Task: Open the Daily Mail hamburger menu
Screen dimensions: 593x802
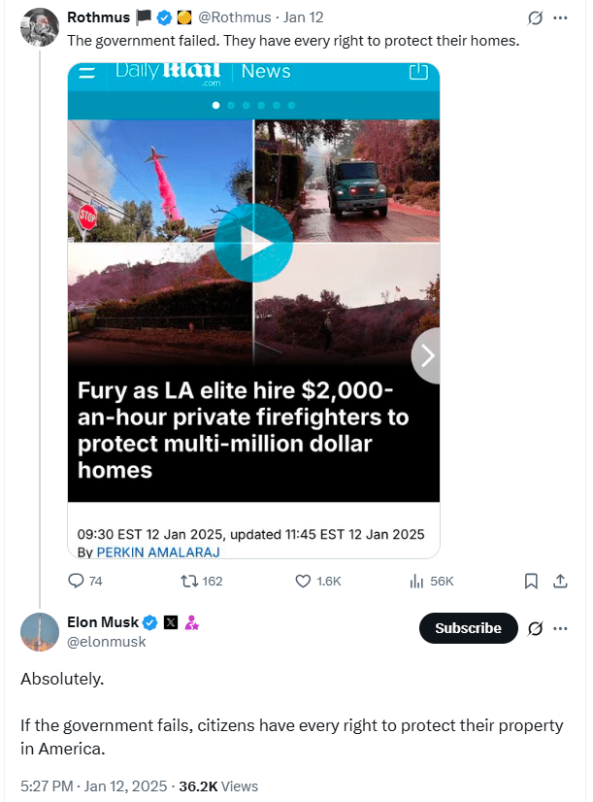Action: click(x=86, y=73)
